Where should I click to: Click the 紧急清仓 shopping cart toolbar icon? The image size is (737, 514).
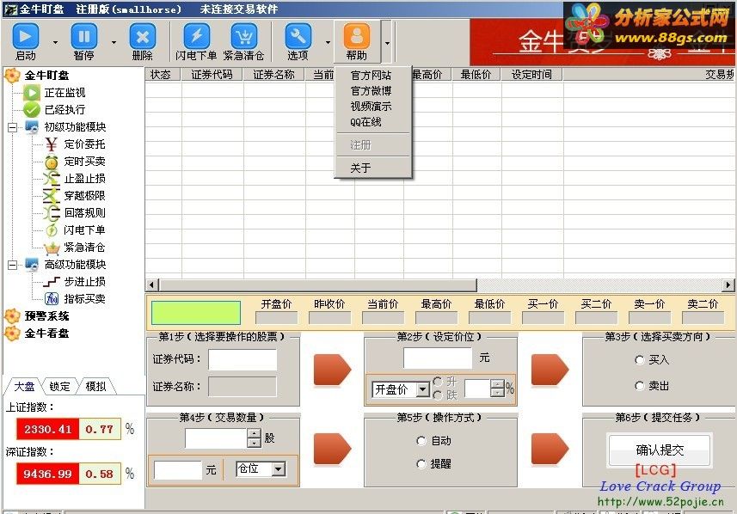[244, 36]
